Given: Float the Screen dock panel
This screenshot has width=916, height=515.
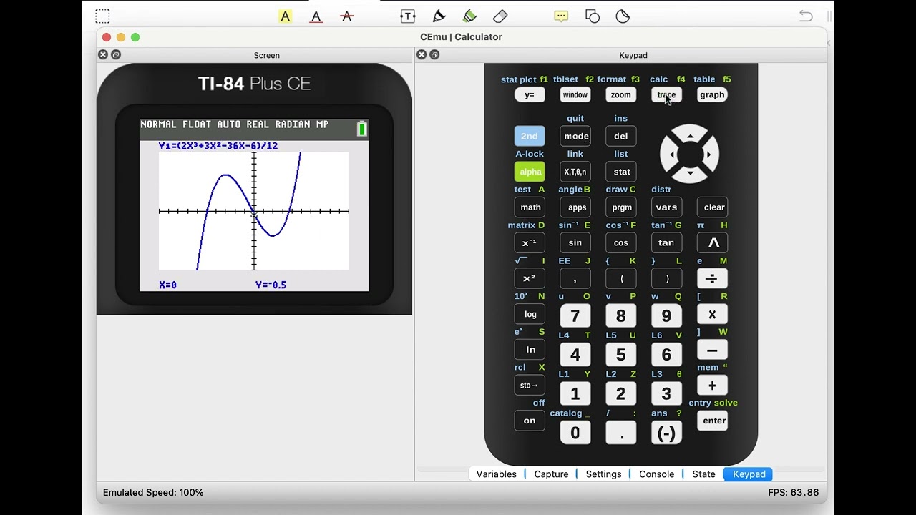Looking at the screenshot, I should click(x=116, y=54).
